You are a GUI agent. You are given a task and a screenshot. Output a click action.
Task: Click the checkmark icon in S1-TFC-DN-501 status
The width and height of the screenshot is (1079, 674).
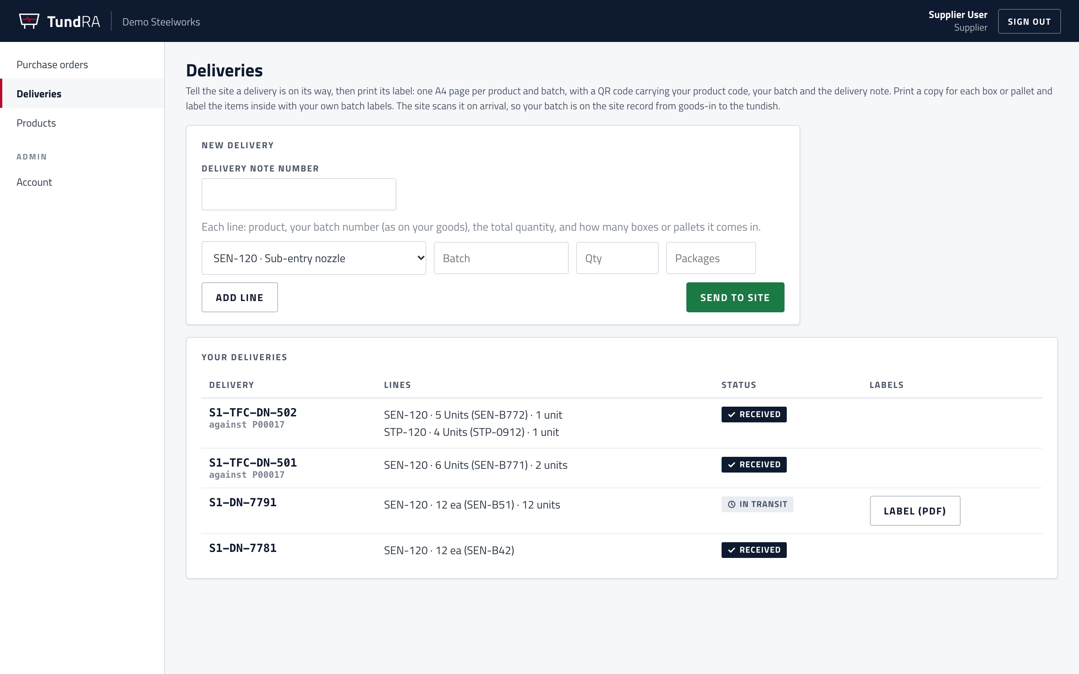tap(732, 464)
